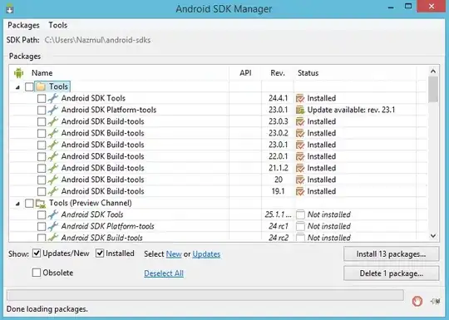Check the Android SDK Tools 24.4.1 checkbox
Screen dimensions: 449x320
pos(42,98)
